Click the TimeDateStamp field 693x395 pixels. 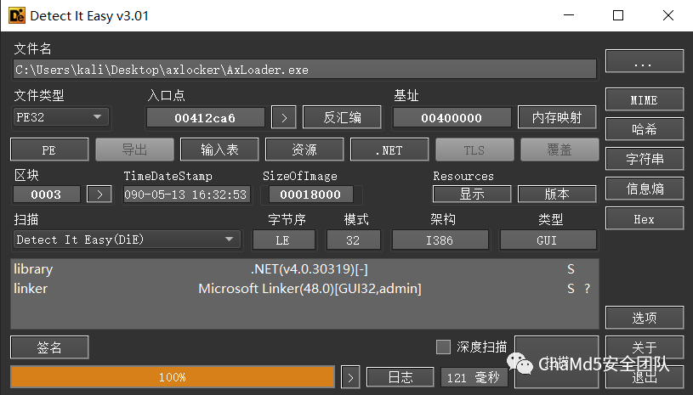tap(186, 195)
